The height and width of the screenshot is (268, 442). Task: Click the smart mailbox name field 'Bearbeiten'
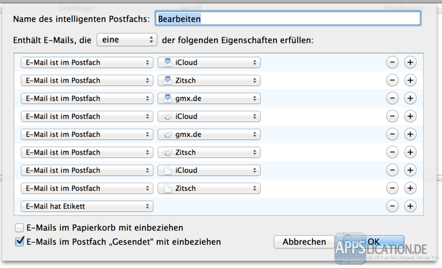[288, 18]
